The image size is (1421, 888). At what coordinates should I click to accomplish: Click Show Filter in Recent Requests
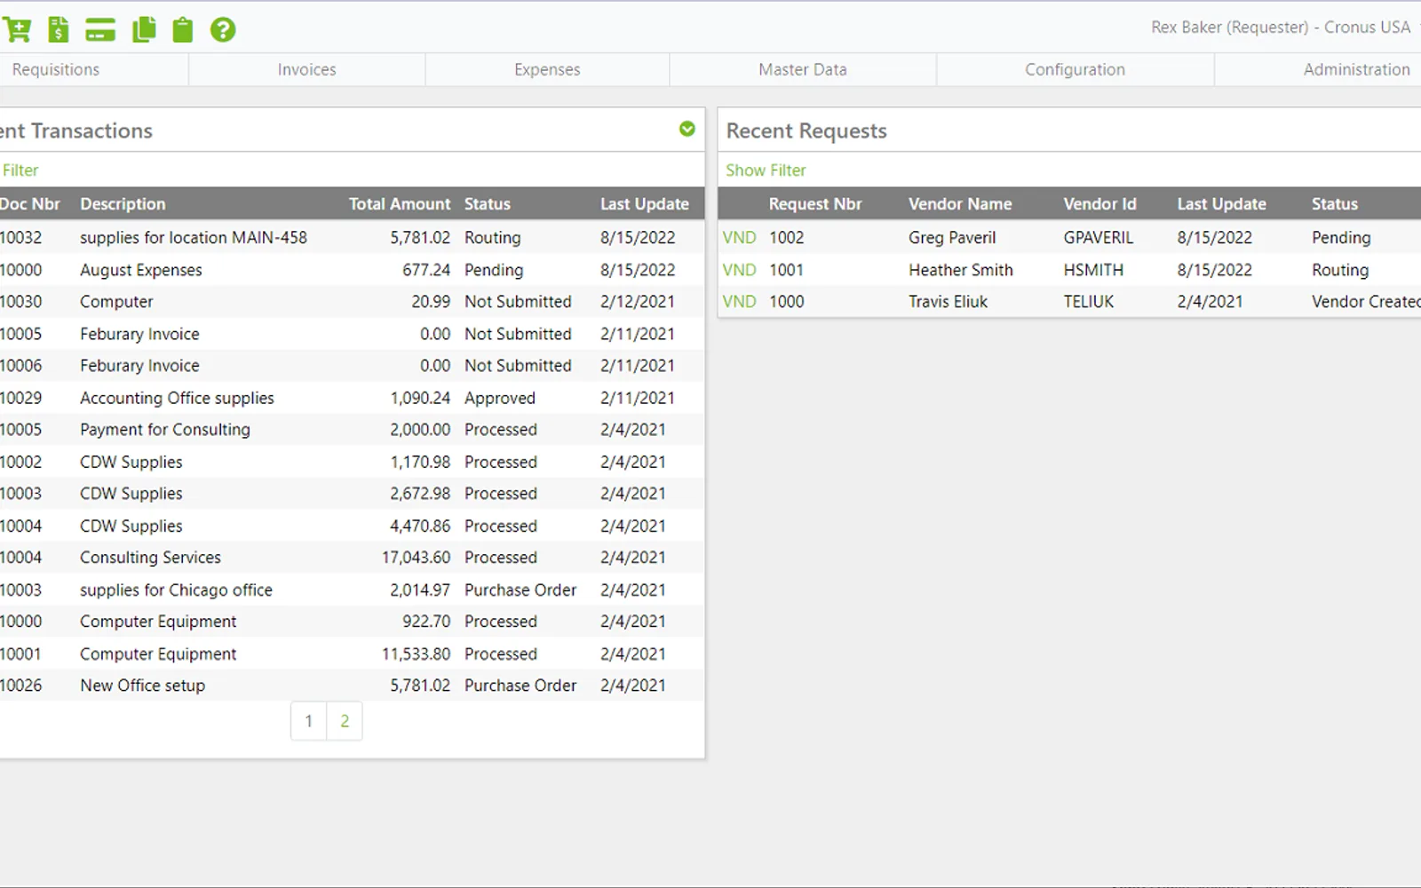coord(766,170)
